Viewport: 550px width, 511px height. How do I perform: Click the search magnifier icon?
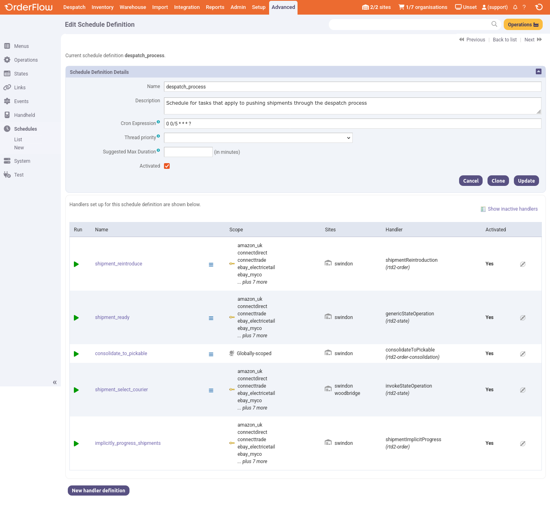click(494, 24)
